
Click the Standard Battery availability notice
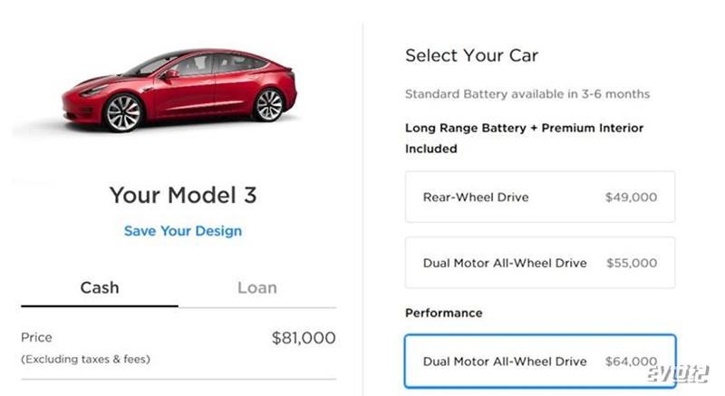(x=527, y=94)
